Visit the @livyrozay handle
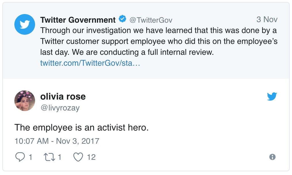The height and width of the screenshot is (175, 292). click(x=60, y=108)
